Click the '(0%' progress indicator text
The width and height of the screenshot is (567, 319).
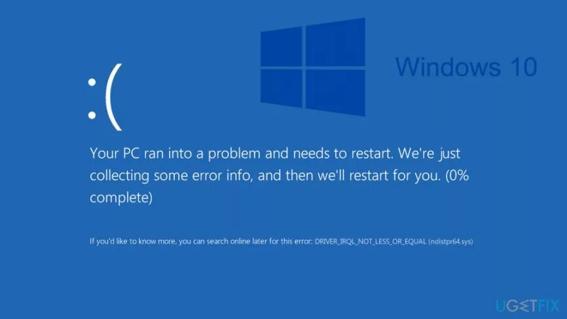click(457, 176)
